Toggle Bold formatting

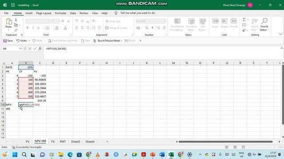28,28
